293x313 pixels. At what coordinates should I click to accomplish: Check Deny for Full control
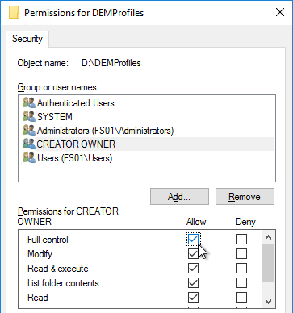click(x=241, y=240)
